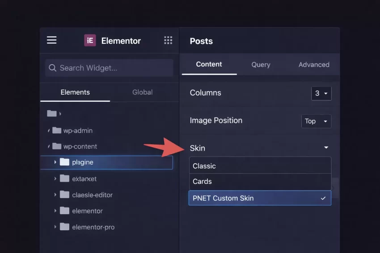380x253 pixels.
Task: Expand the extanxet folder arrow
Action: point(55,179)
